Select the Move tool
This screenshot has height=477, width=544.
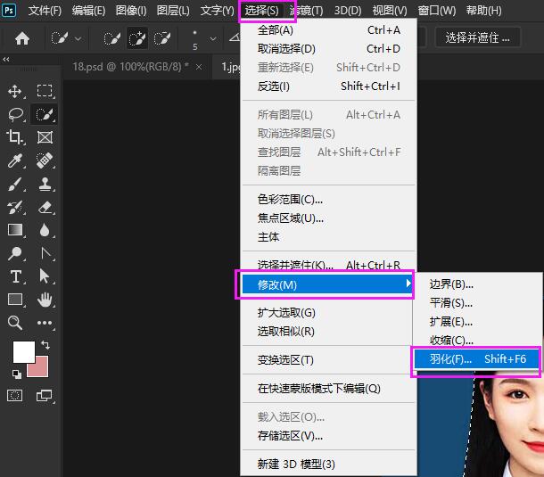point(15,91)
